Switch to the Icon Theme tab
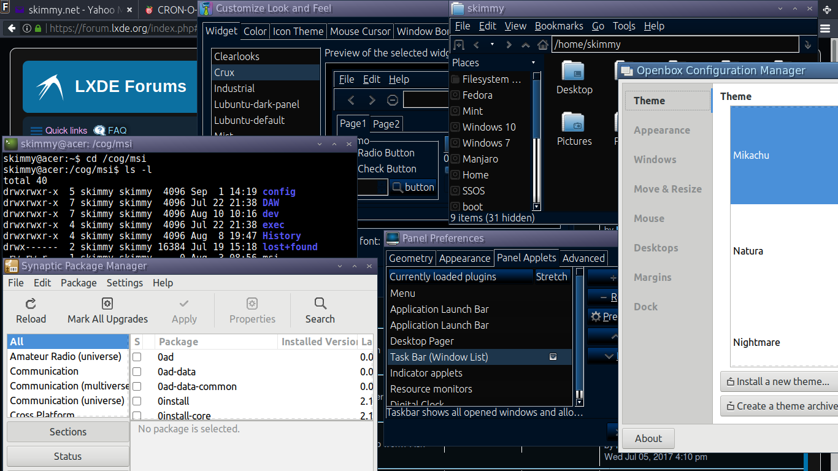 298,31
